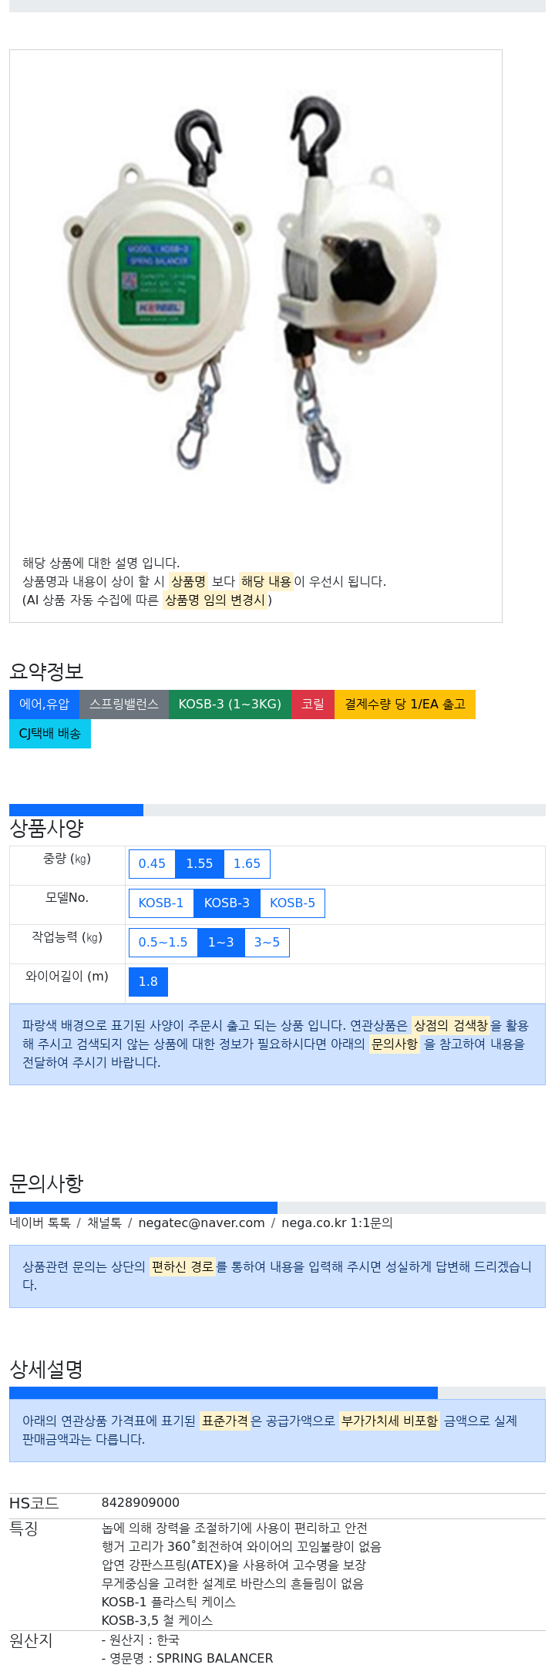Open the 네이버 톡톡 inquiry link

[x=40, y=1222]
